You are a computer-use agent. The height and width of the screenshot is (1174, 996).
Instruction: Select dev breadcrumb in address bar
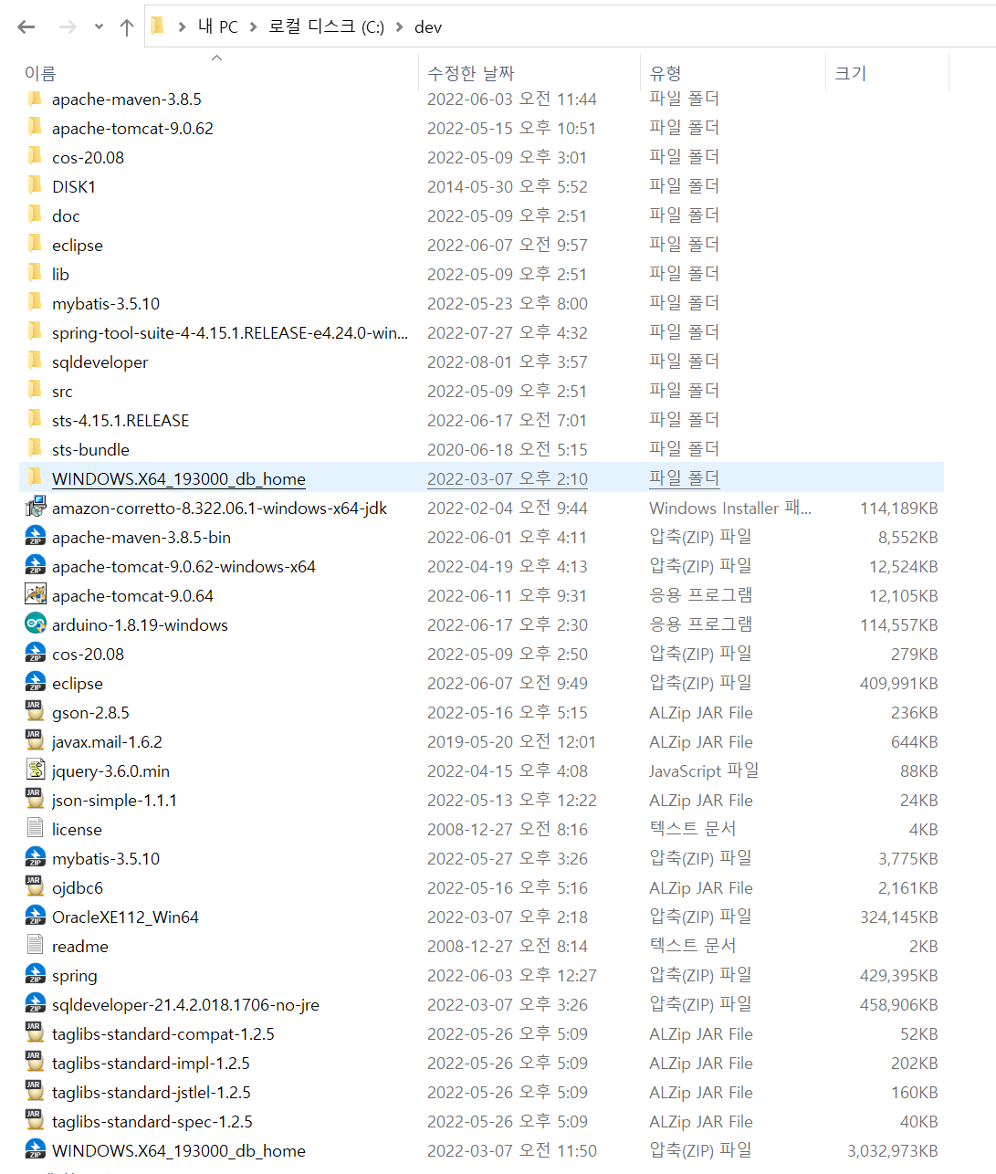tap(428, 27)
